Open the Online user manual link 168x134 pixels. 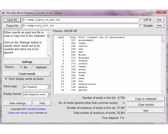pos(18,113)
